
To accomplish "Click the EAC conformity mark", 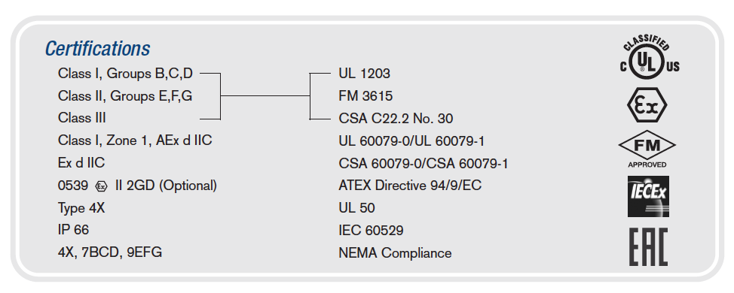I will coord(648,247).
